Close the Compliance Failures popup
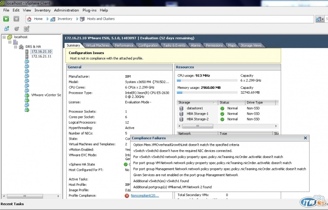 point(305,138)
